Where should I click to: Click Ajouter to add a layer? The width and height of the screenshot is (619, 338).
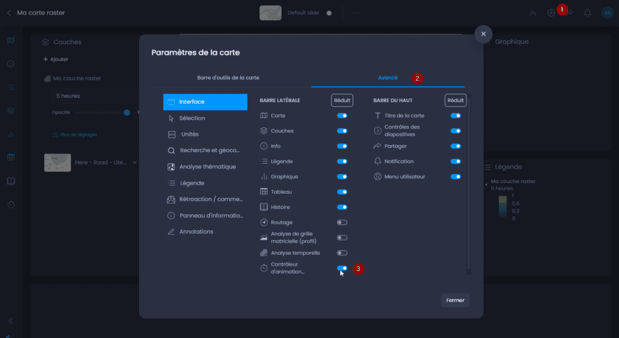56,59
